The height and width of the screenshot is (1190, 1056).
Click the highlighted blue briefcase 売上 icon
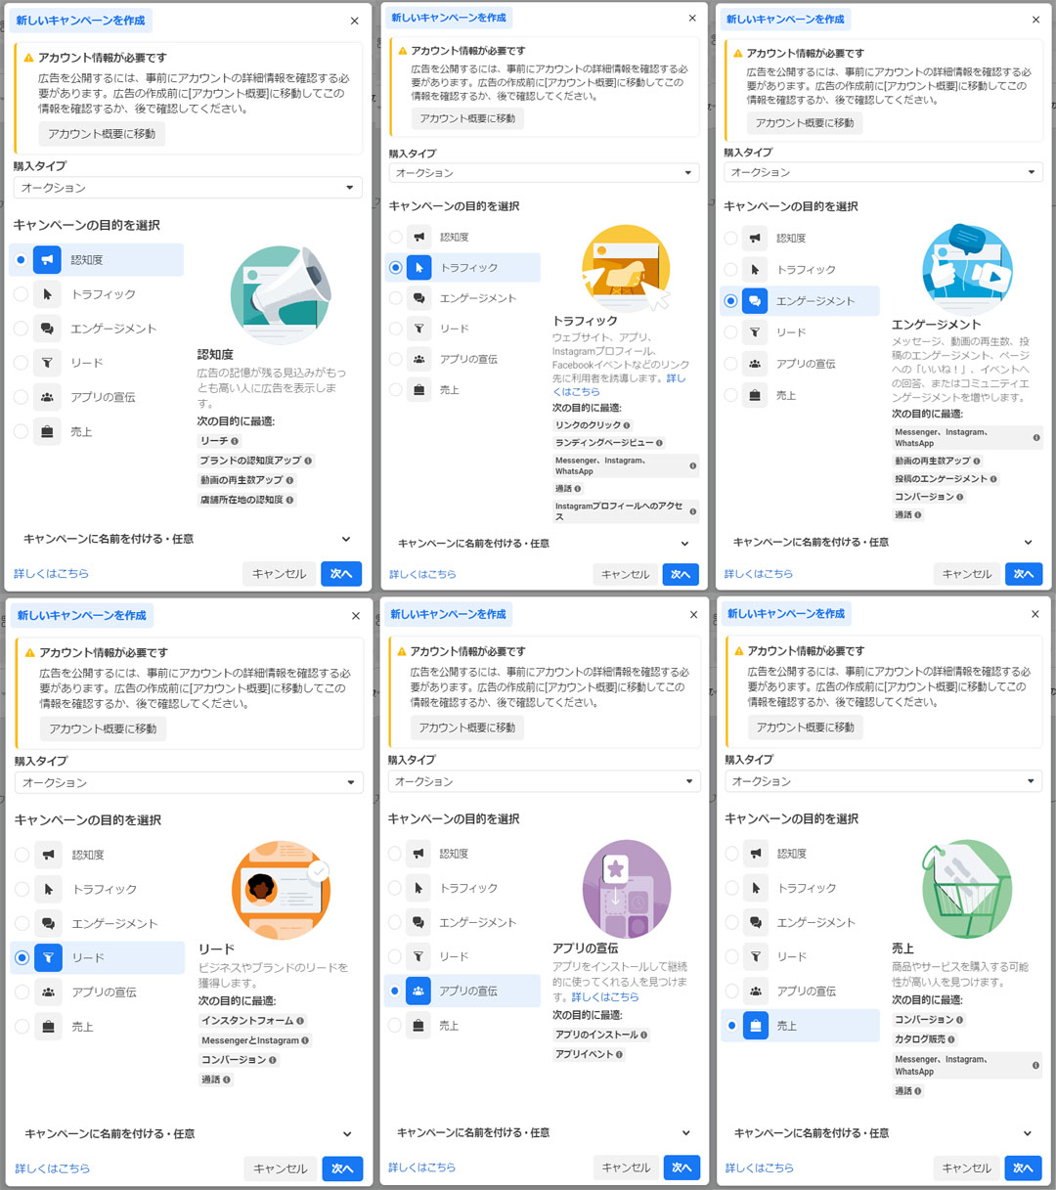click(x=756, y=1026)
